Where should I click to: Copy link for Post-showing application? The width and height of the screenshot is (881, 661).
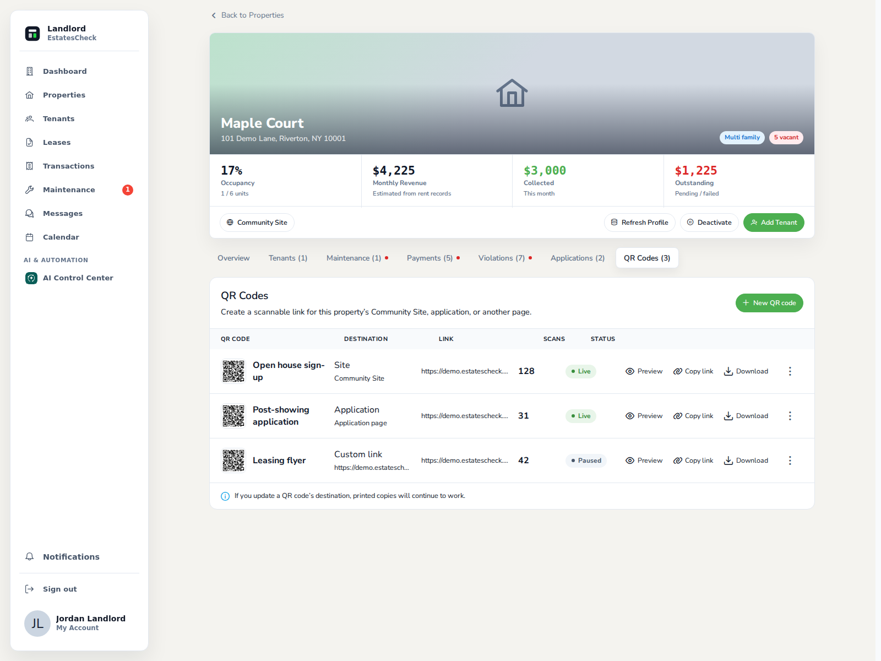pos(693,416)
